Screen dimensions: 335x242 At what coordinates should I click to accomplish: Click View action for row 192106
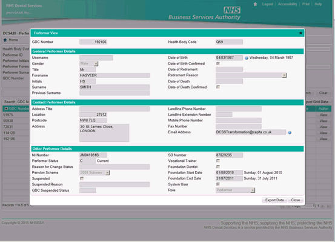click(323, 139)
